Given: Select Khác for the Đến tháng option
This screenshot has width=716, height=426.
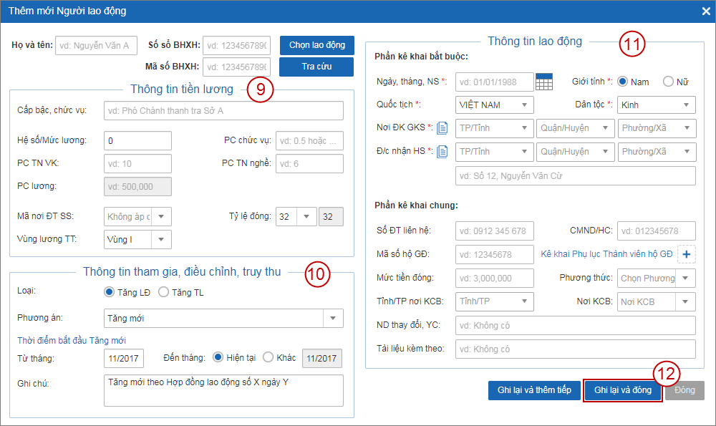Looking at the screenshot, I should (x=268, y=357).
